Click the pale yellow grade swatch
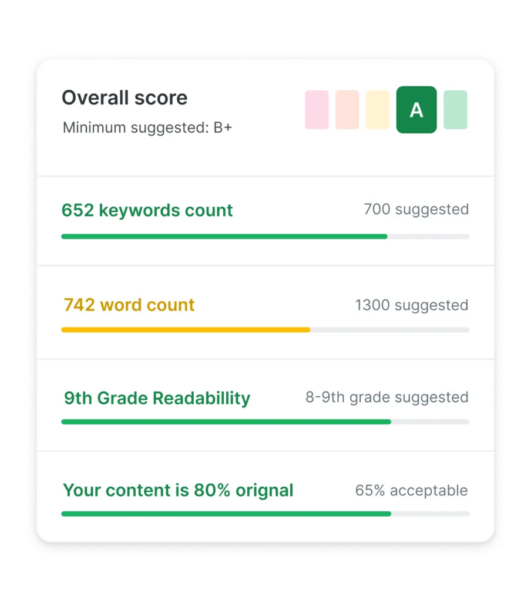This screenshot has height=601, width=531. pos(378,110)
